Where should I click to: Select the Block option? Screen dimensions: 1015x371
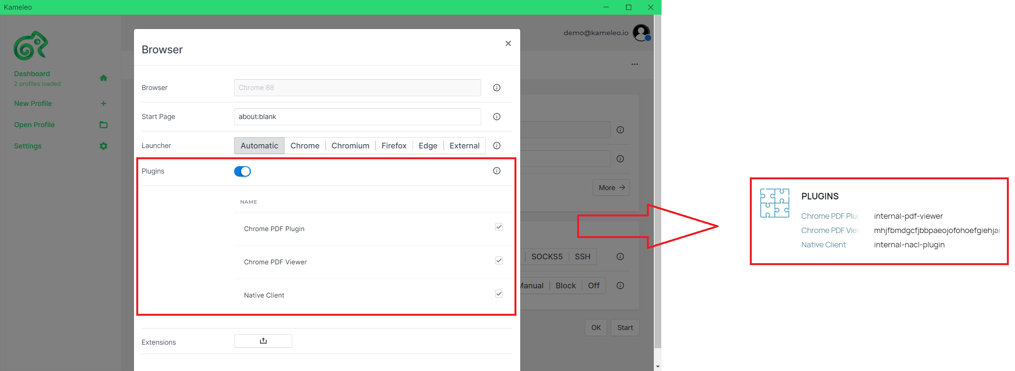tap(566, 286)
